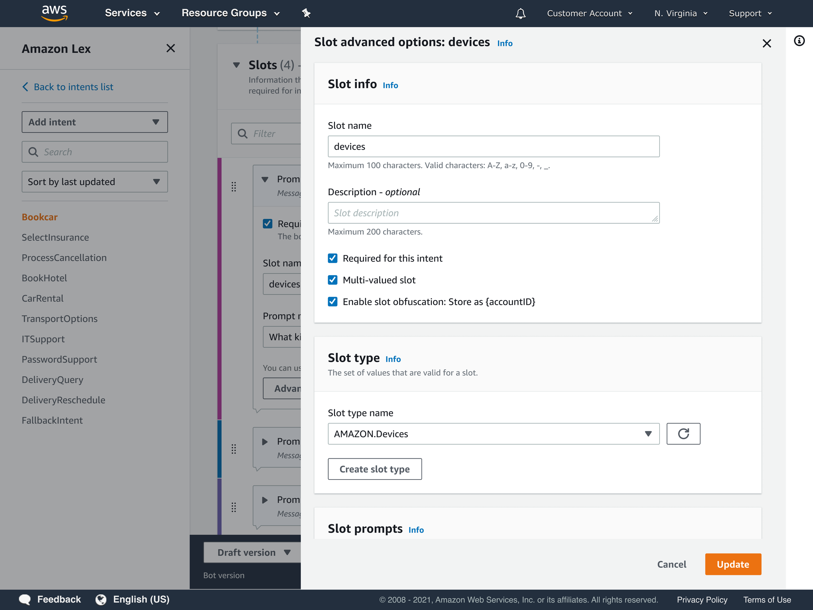Screen dimensions: 813x610
Task: Open the Resource Groups menu
Action: point(231,13)
